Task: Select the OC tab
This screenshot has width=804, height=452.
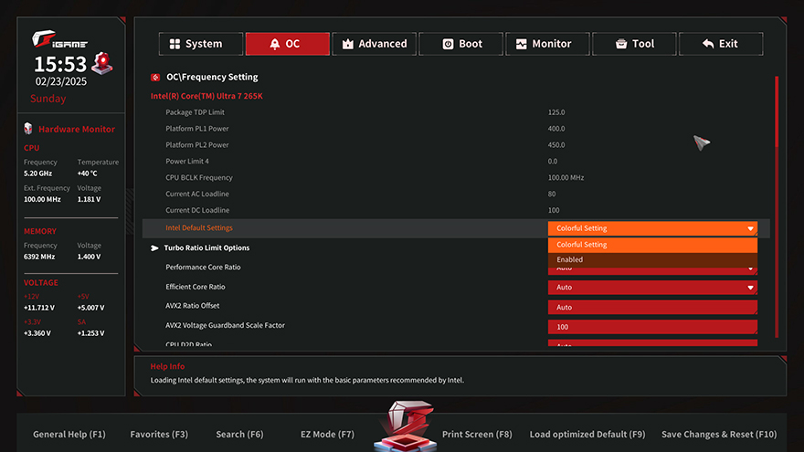Action: pyautogui.click(x=287, y=44)
